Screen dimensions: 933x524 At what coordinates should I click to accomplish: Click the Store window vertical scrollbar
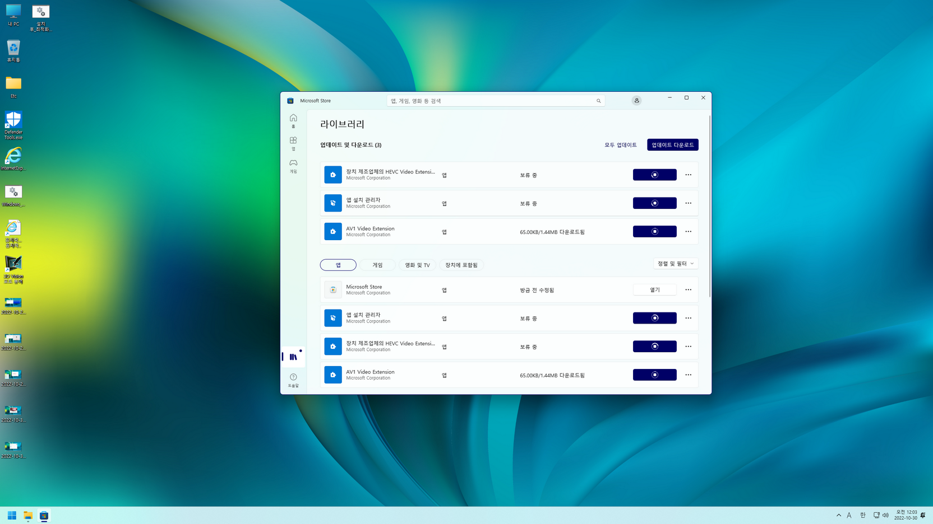pos(710,206)
